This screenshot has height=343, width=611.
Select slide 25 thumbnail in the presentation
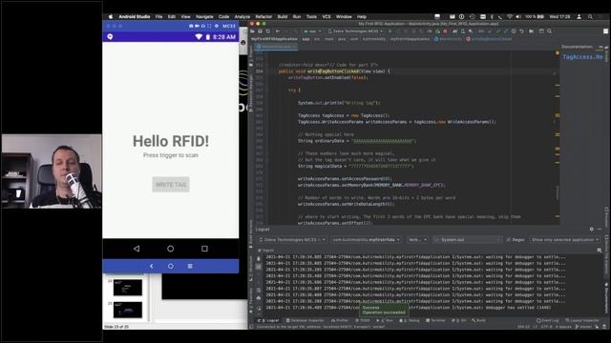tap(127, 310)
